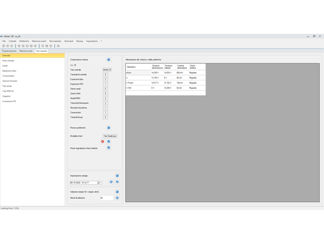The width and height of the screenshot is (324, 243).
Task: Switch to the Programmazione tab
Action: click(x=9, y=51)
